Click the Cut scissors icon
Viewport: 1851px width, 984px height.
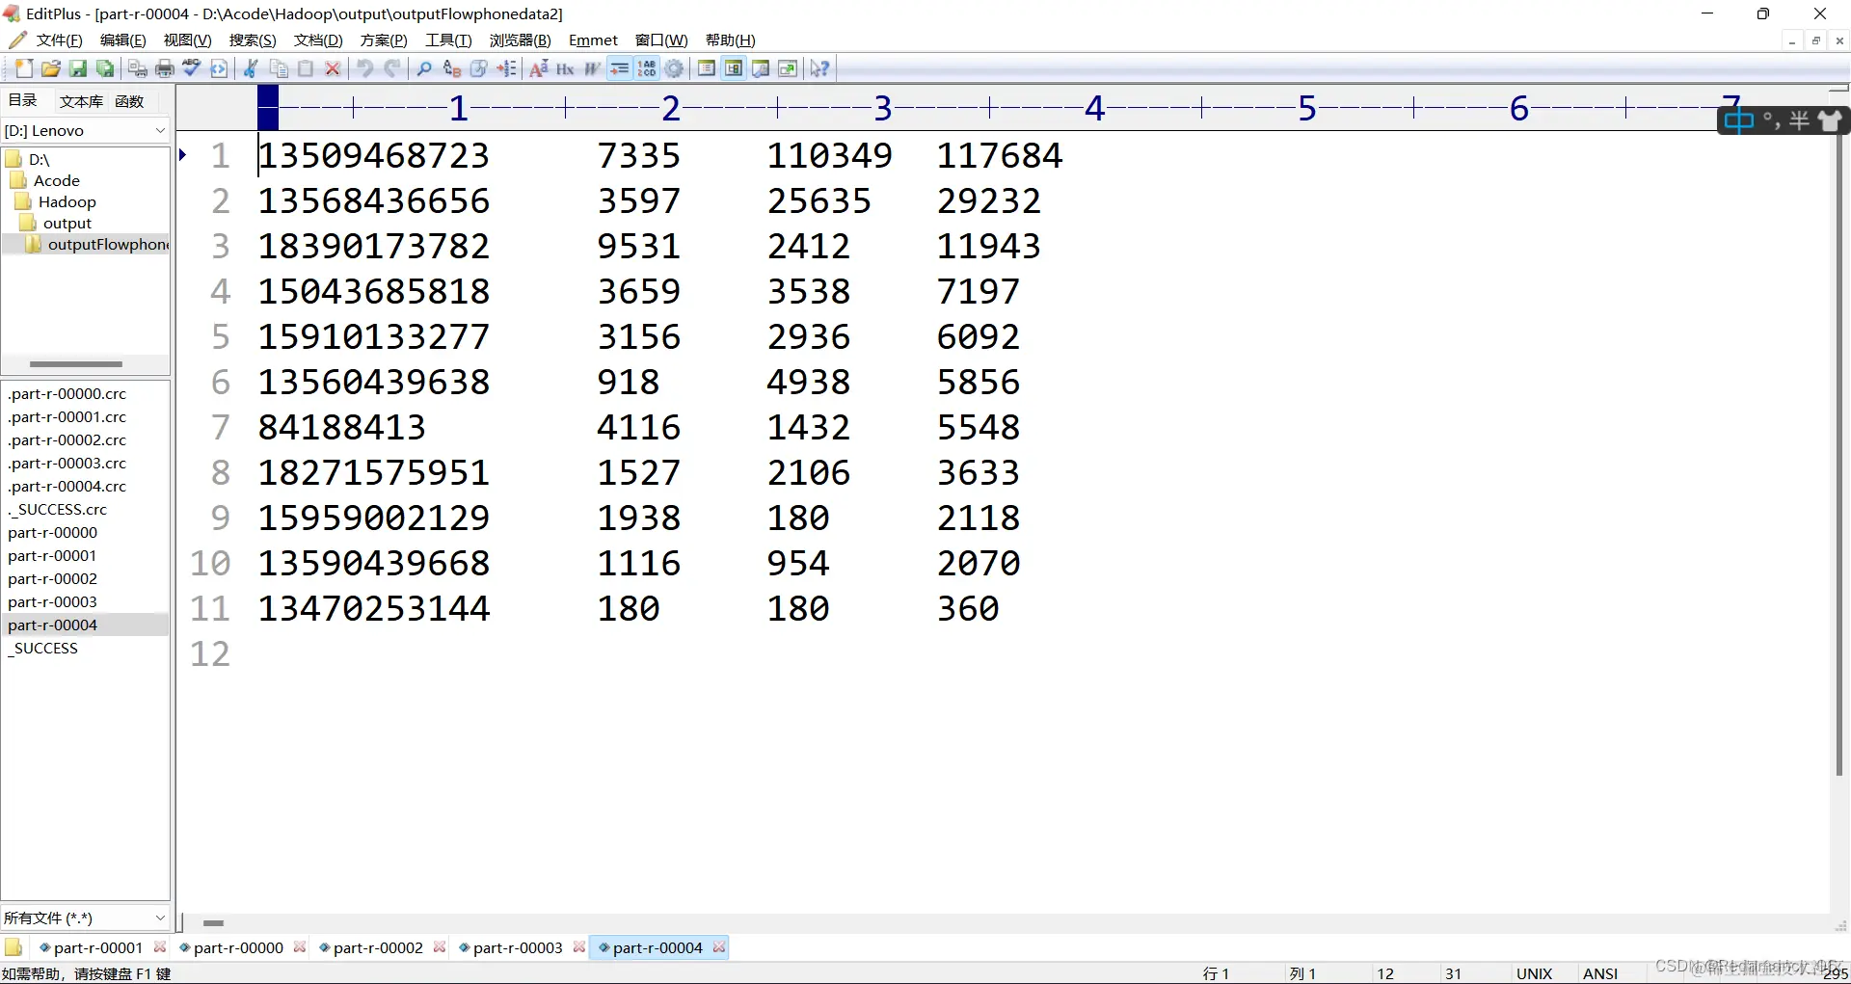[x=252, y=68]
